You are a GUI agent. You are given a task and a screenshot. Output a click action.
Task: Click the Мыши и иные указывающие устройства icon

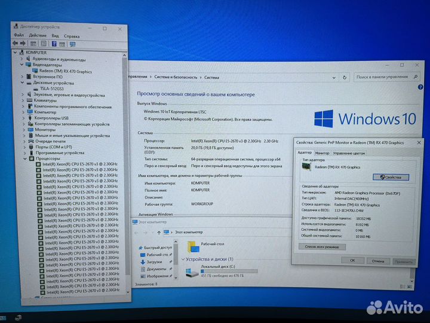point(31,135)
